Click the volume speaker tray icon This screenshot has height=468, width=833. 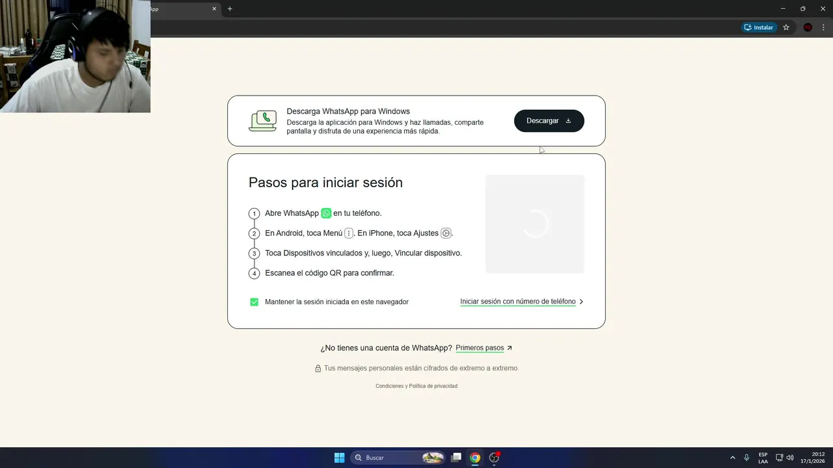[x=790, y=458]
